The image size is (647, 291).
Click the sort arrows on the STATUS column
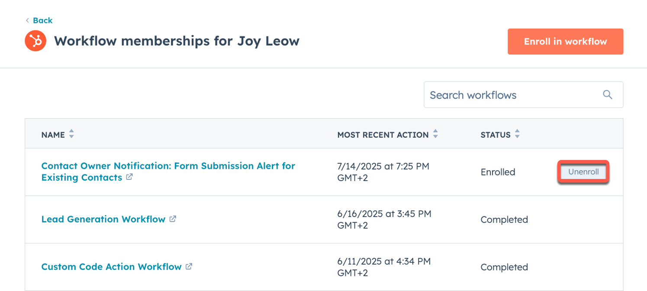click(518, 135)
